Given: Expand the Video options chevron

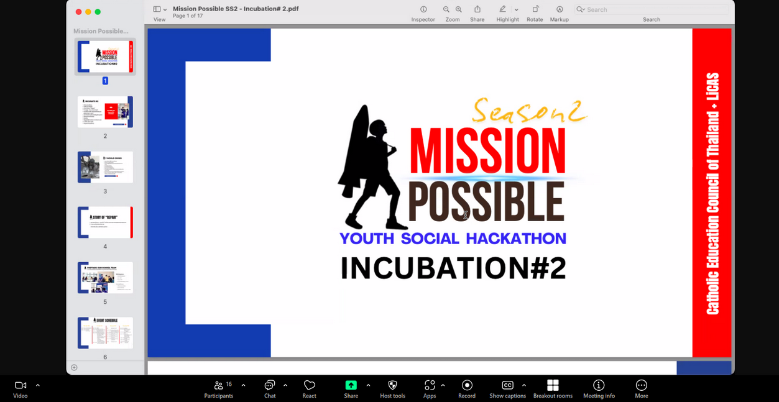Looking at the screenshot, I should coord(38,385).
